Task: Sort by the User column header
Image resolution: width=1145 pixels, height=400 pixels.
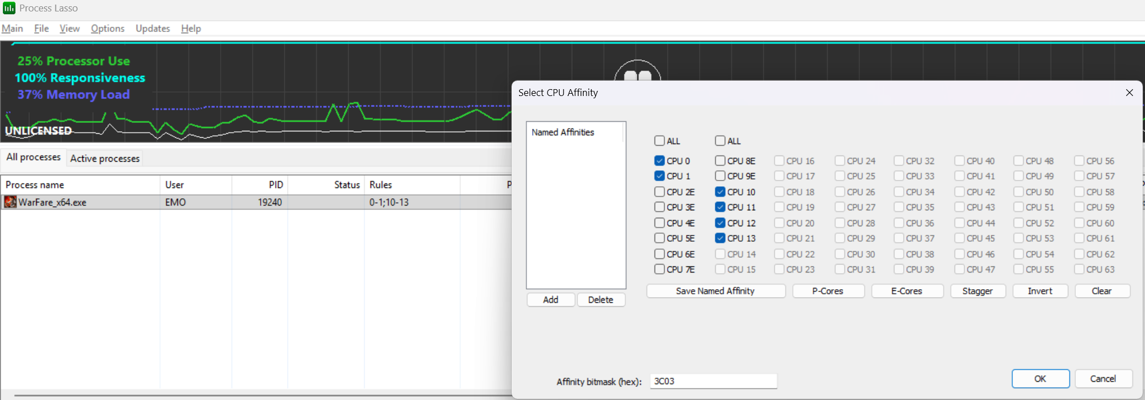Action: pos(196,185)
